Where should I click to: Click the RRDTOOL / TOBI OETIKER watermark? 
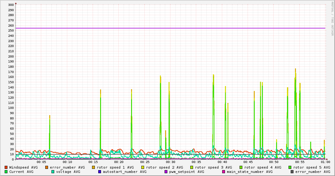(x=332, y=19)
